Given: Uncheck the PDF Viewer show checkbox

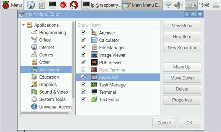Looking at the screenshot, I should (83, 62).
